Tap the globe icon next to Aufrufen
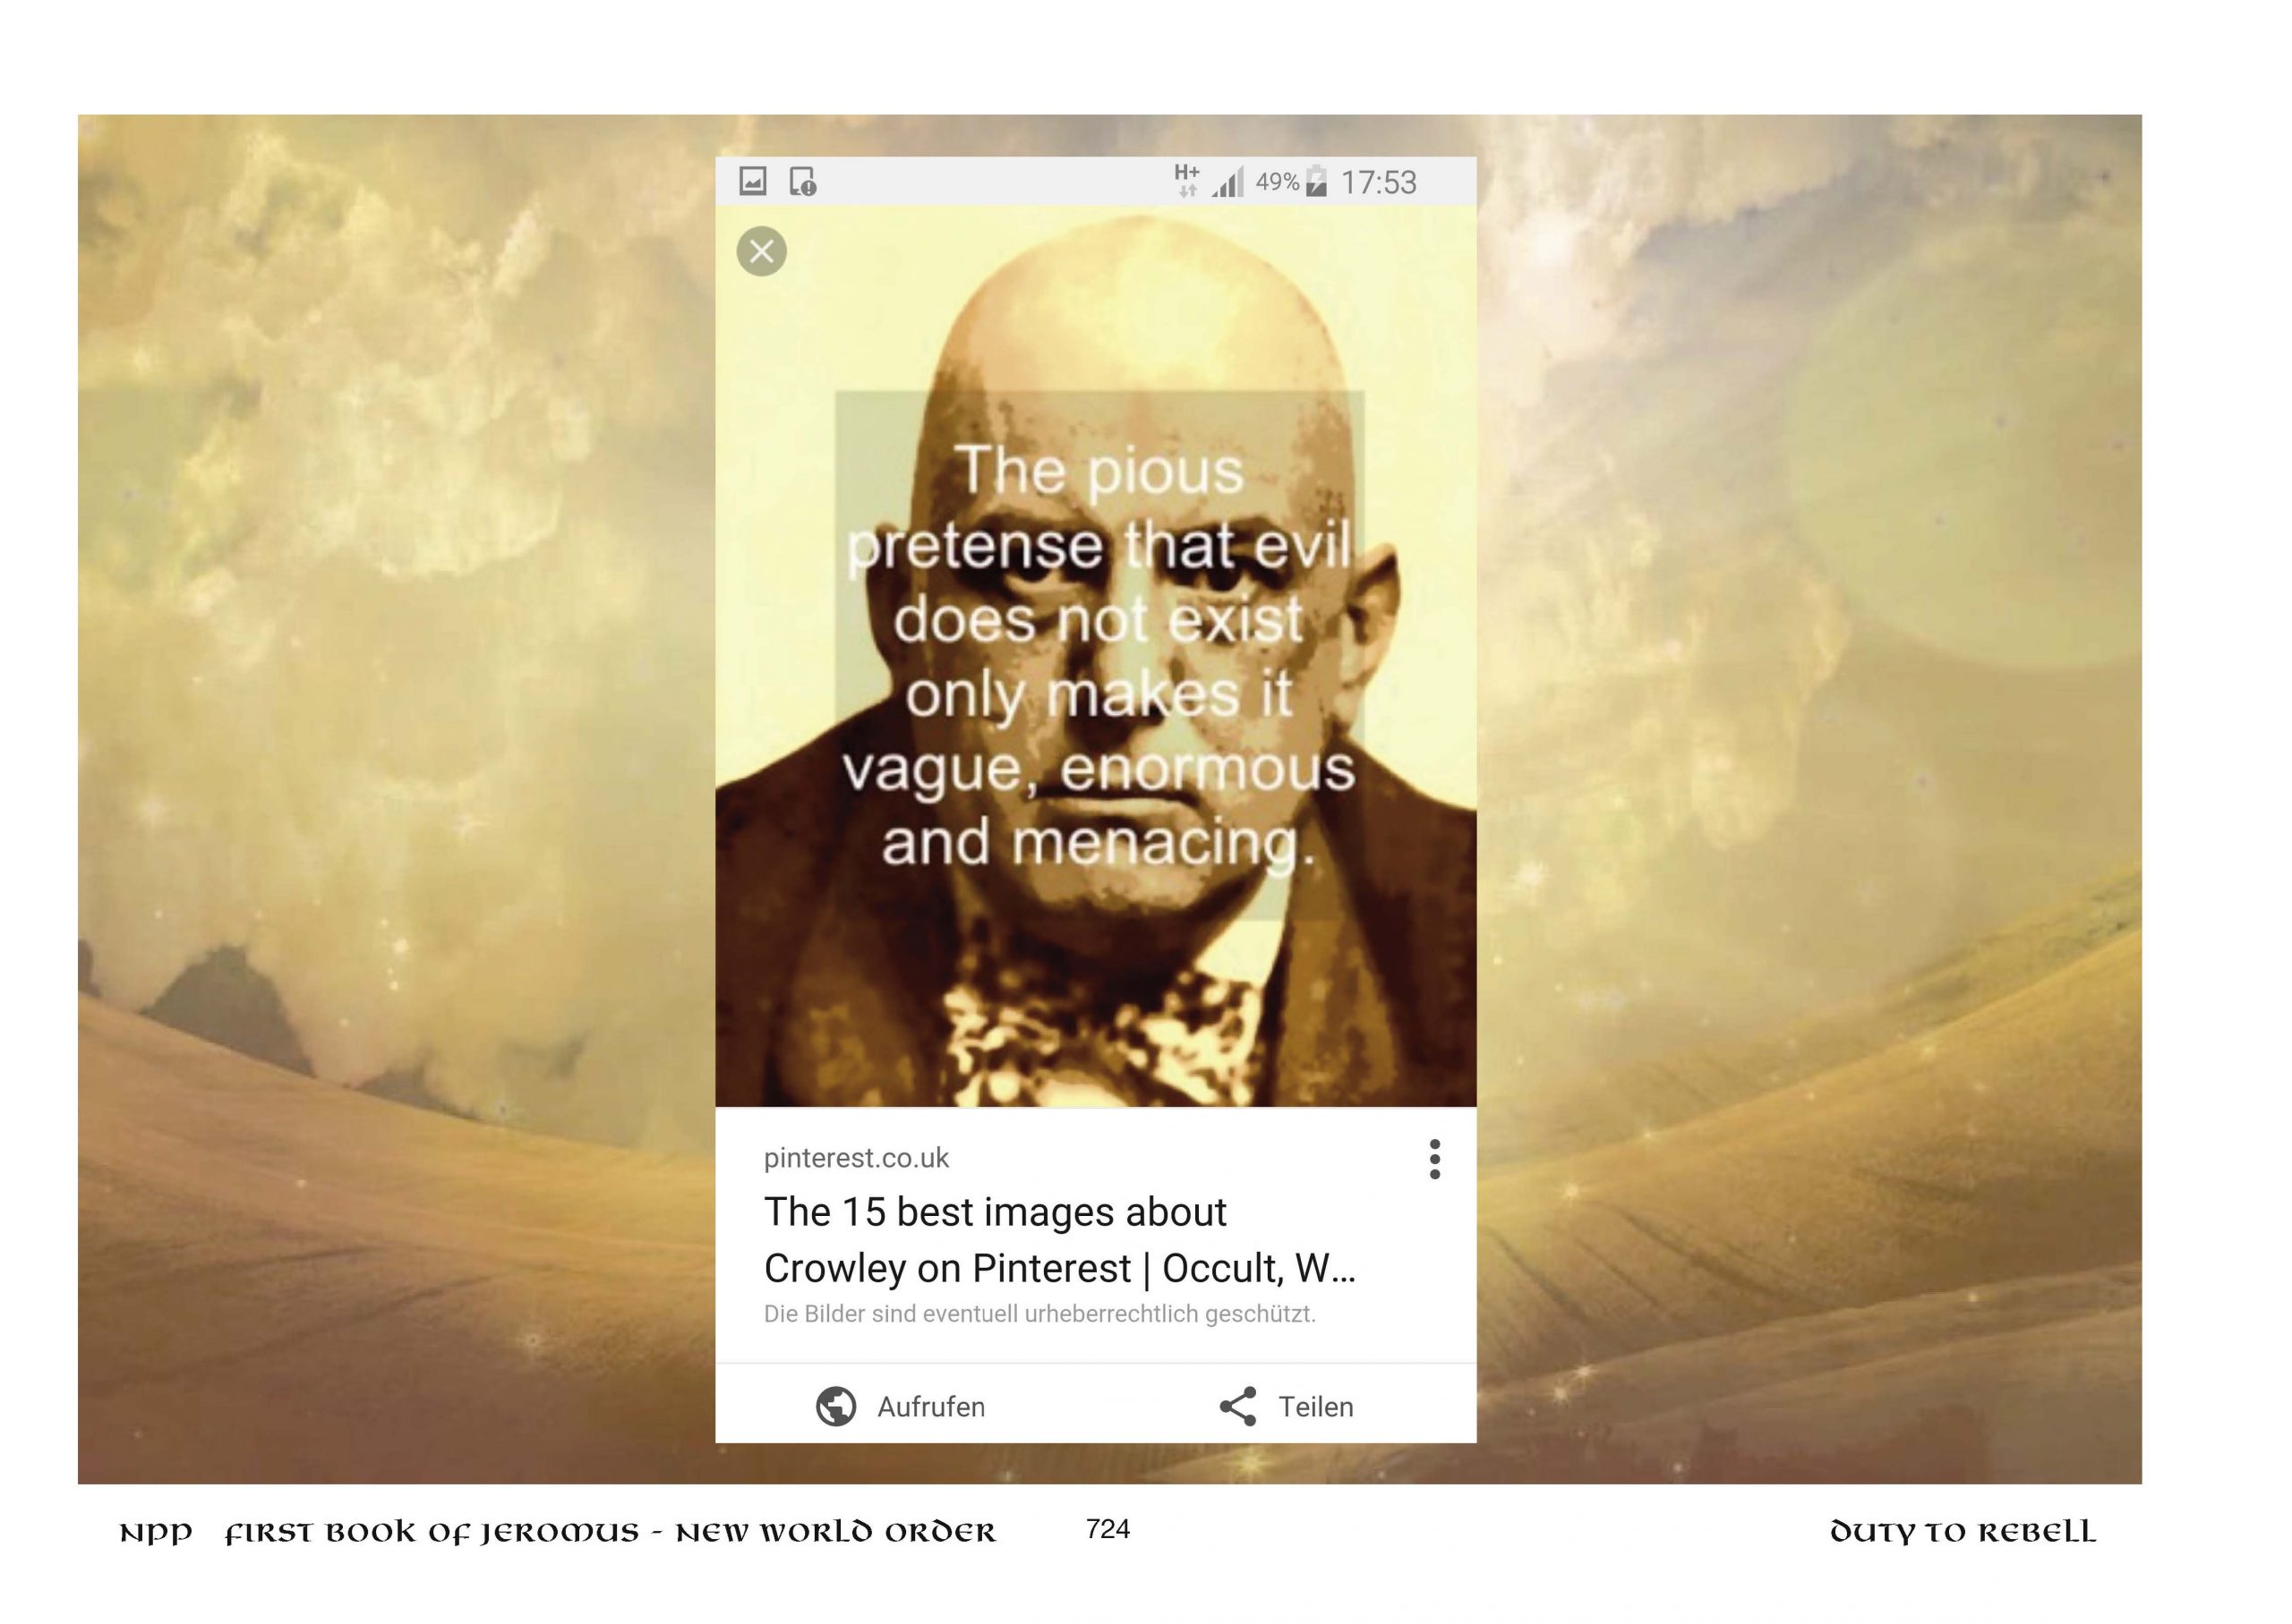The height and width of the screenshot is (1624, 2292). click(836, 1406)
